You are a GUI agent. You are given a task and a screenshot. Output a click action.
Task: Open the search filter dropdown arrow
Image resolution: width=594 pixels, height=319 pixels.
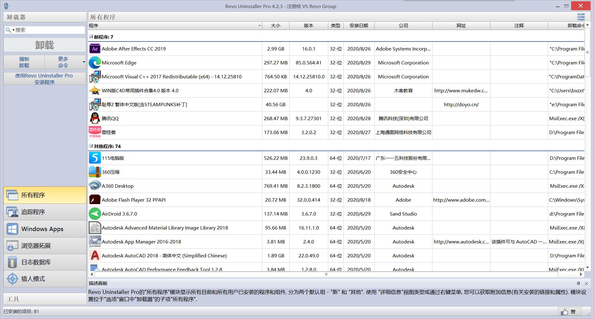pos(13,30)
